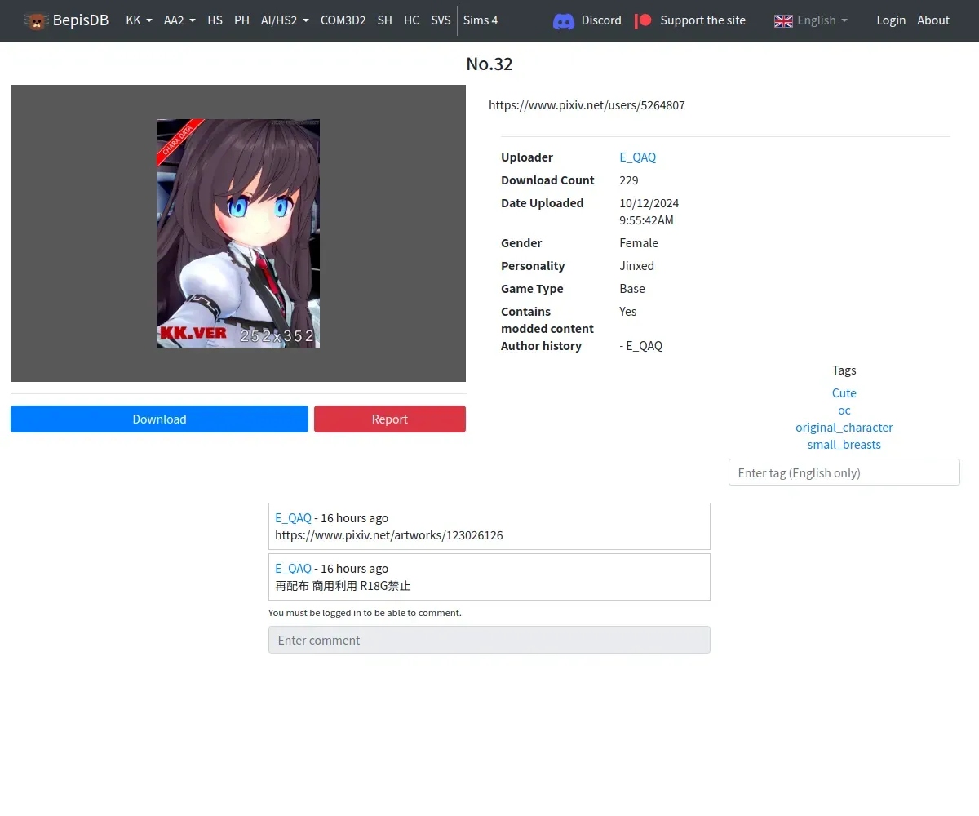The height and width of the screenshot is (816, 979).
Task: Click the Game Type value Base
Action: [632, 289]
